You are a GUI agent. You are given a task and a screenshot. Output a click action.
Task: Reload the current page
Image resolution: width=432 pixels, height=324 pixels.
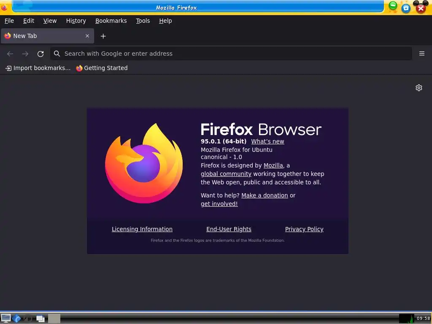pos(40,54)
